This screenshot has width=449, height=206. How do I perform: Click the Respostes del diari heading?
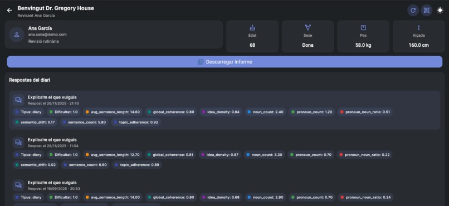coord(30,80)
